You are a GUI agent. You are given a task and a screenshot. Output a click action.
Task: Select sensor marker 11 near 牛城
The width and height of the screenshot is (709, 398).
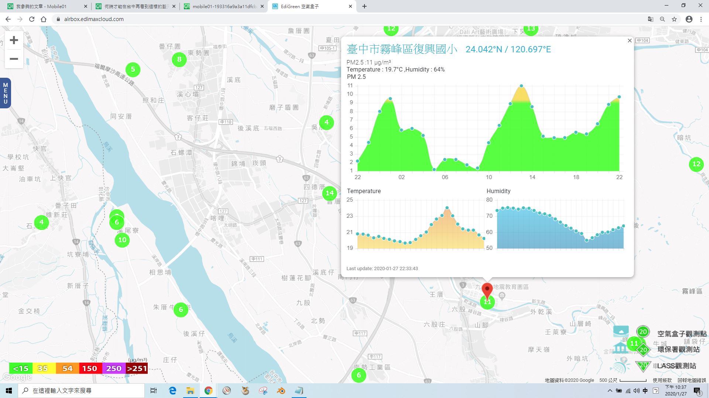(634, 343)
